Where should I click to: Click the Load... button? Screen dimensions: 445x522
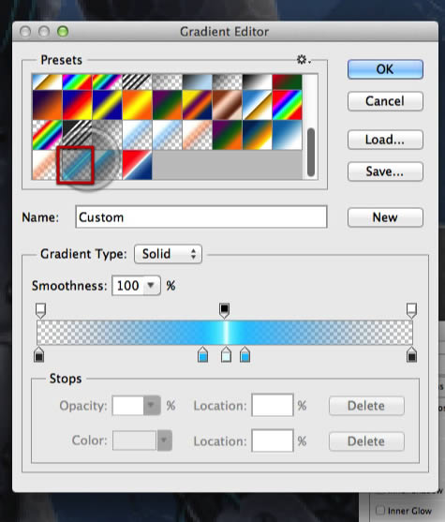pyautogui.click(x=385, y=140)
